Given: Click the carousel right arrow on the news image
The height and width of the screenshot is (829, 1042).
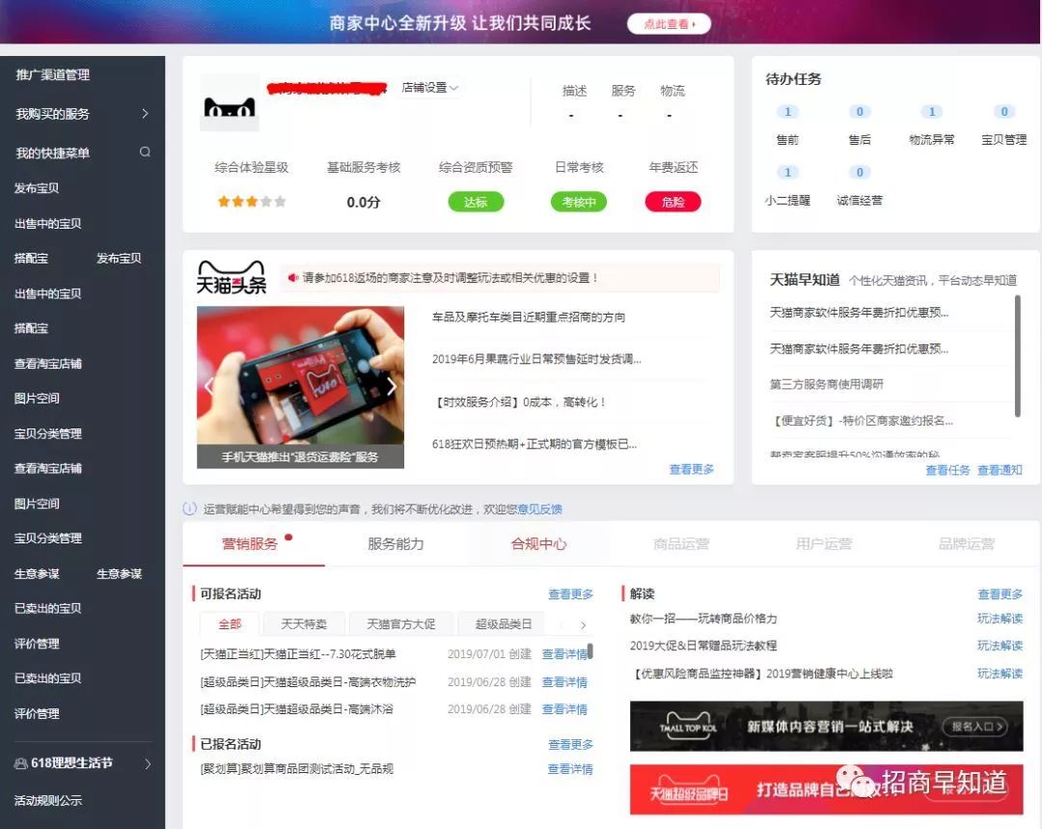Looking at the screenshot, I should [x=392, y=386].
